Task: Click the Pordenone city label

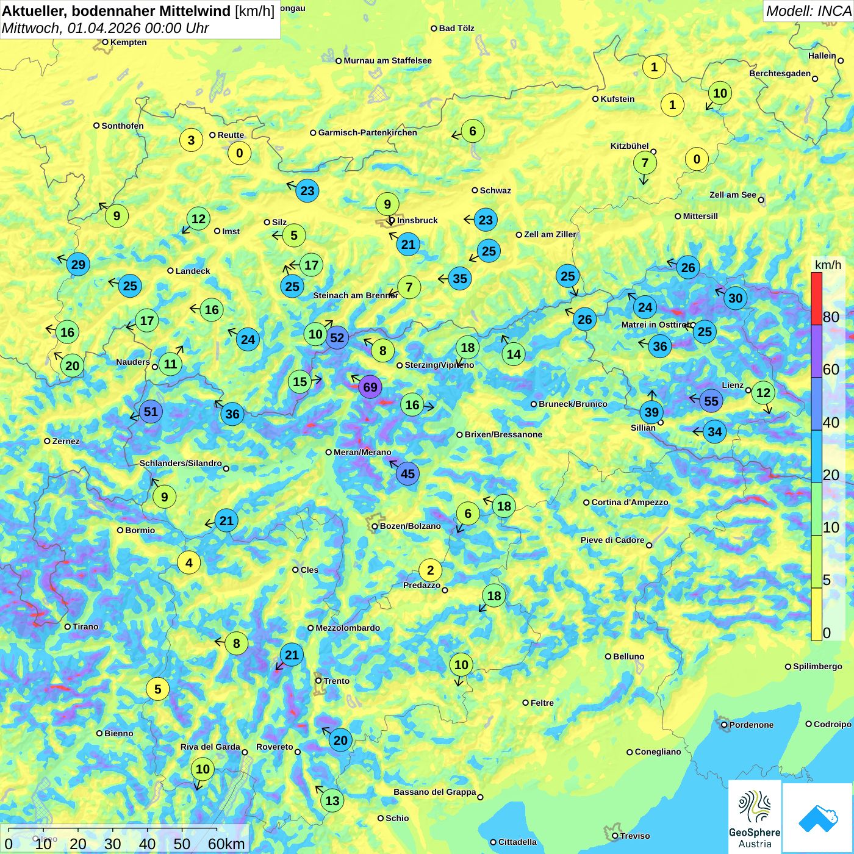Action: click(752, 725)
